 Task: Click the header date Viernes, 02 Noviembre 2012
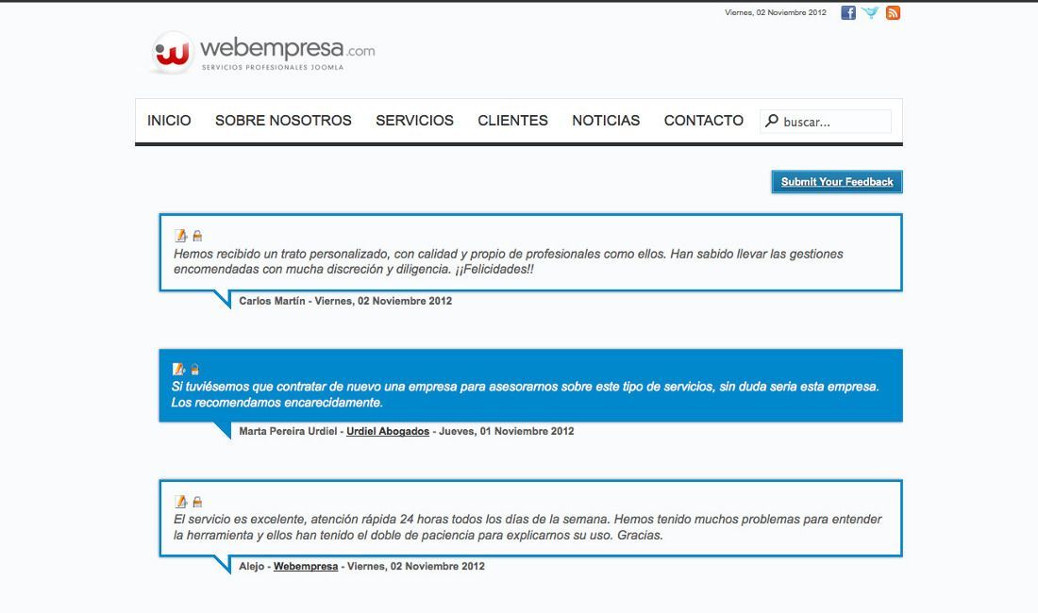775,12
